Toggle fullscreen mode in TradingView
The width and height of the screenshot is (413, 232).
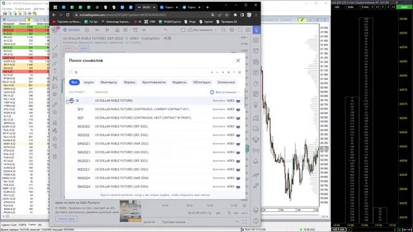pos(240,30)
